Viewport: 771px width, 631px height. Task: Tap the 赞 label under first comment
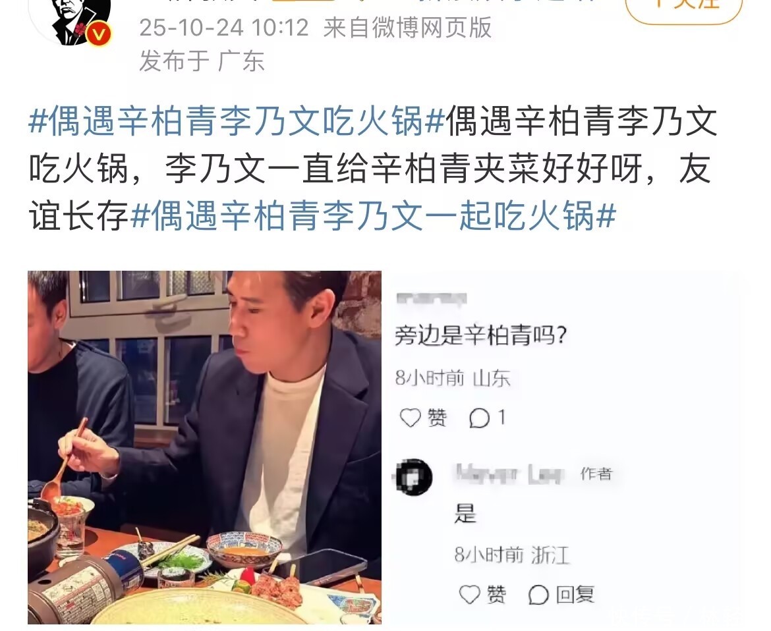coord(438,418)
